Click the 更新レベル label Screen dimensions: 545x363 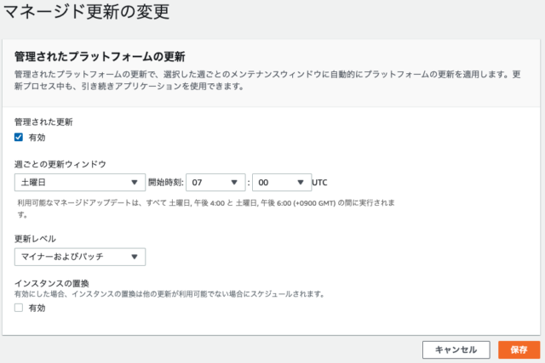click(x=35, y=239)
